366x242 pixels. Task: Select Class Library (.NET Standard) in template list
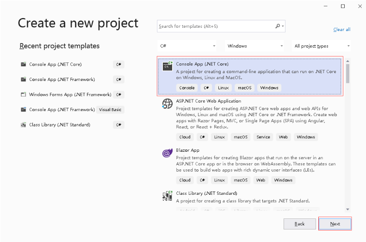206,193
